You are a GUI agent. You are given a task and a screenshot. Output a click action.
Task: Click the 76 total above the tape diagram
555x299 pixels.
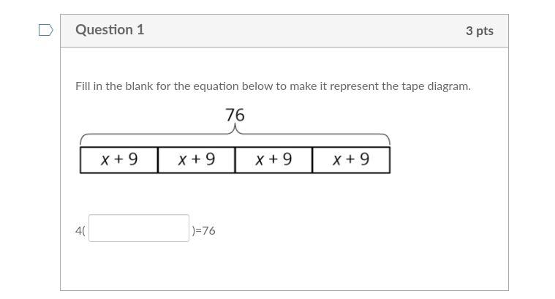235,115
